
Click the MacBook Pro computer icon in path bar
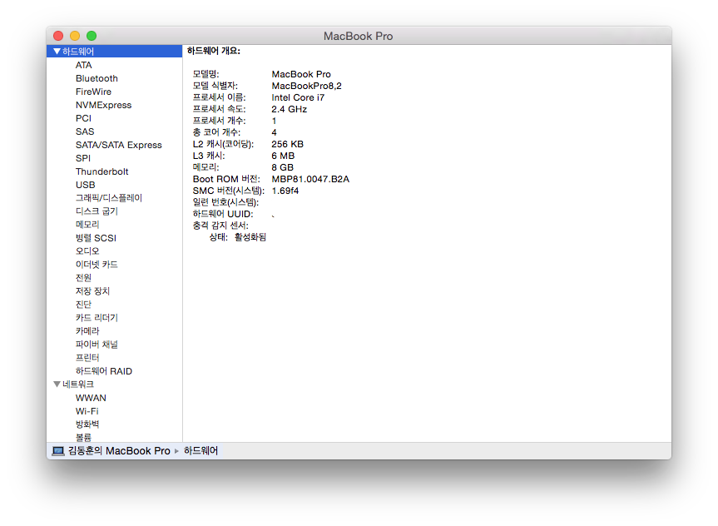coord(58,450)
